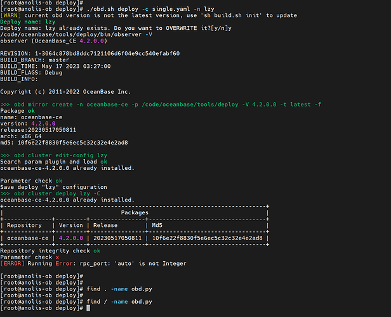Click 'BUILD_BRANCH: master' text
Image resolution: width=391 pixels, height=317 pixels.
click(x=34, y=60)
